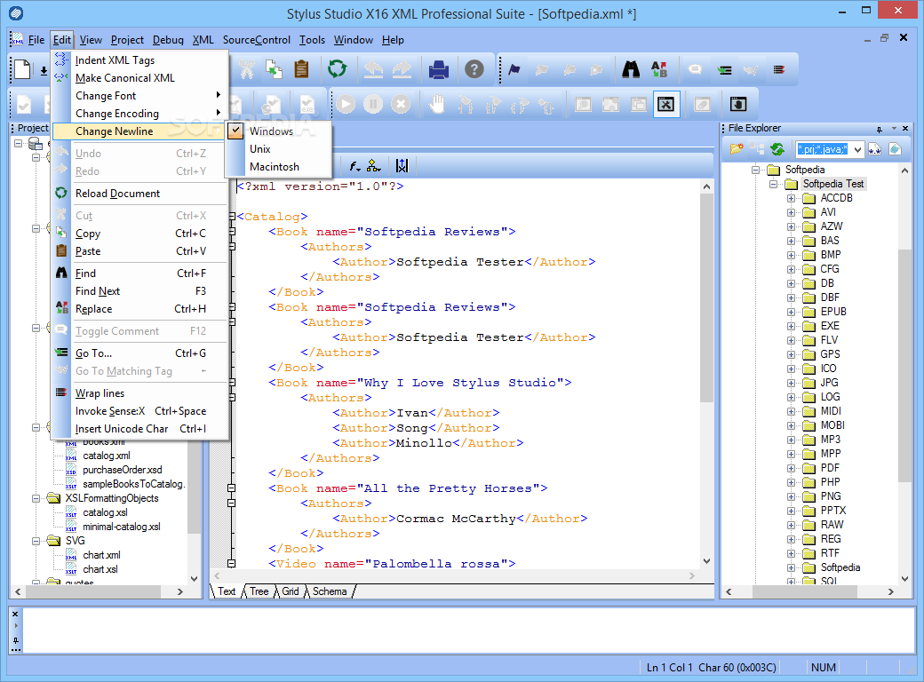This screenshot has width=924, height=682.
Task: Choose Insert Unicode Char
Action: (x=139, y=429)
